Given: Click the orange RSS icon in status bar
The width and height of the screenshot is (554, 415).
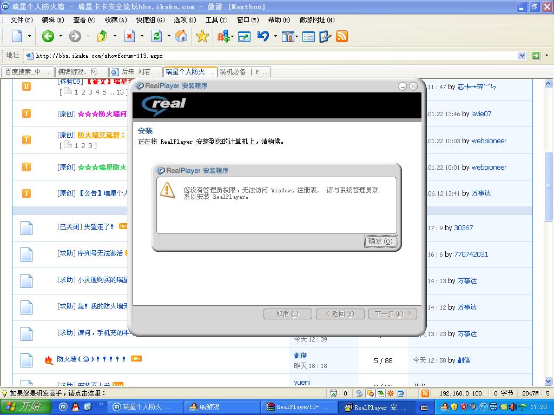Looking at the screenshot, I should (x=425, y=393).
